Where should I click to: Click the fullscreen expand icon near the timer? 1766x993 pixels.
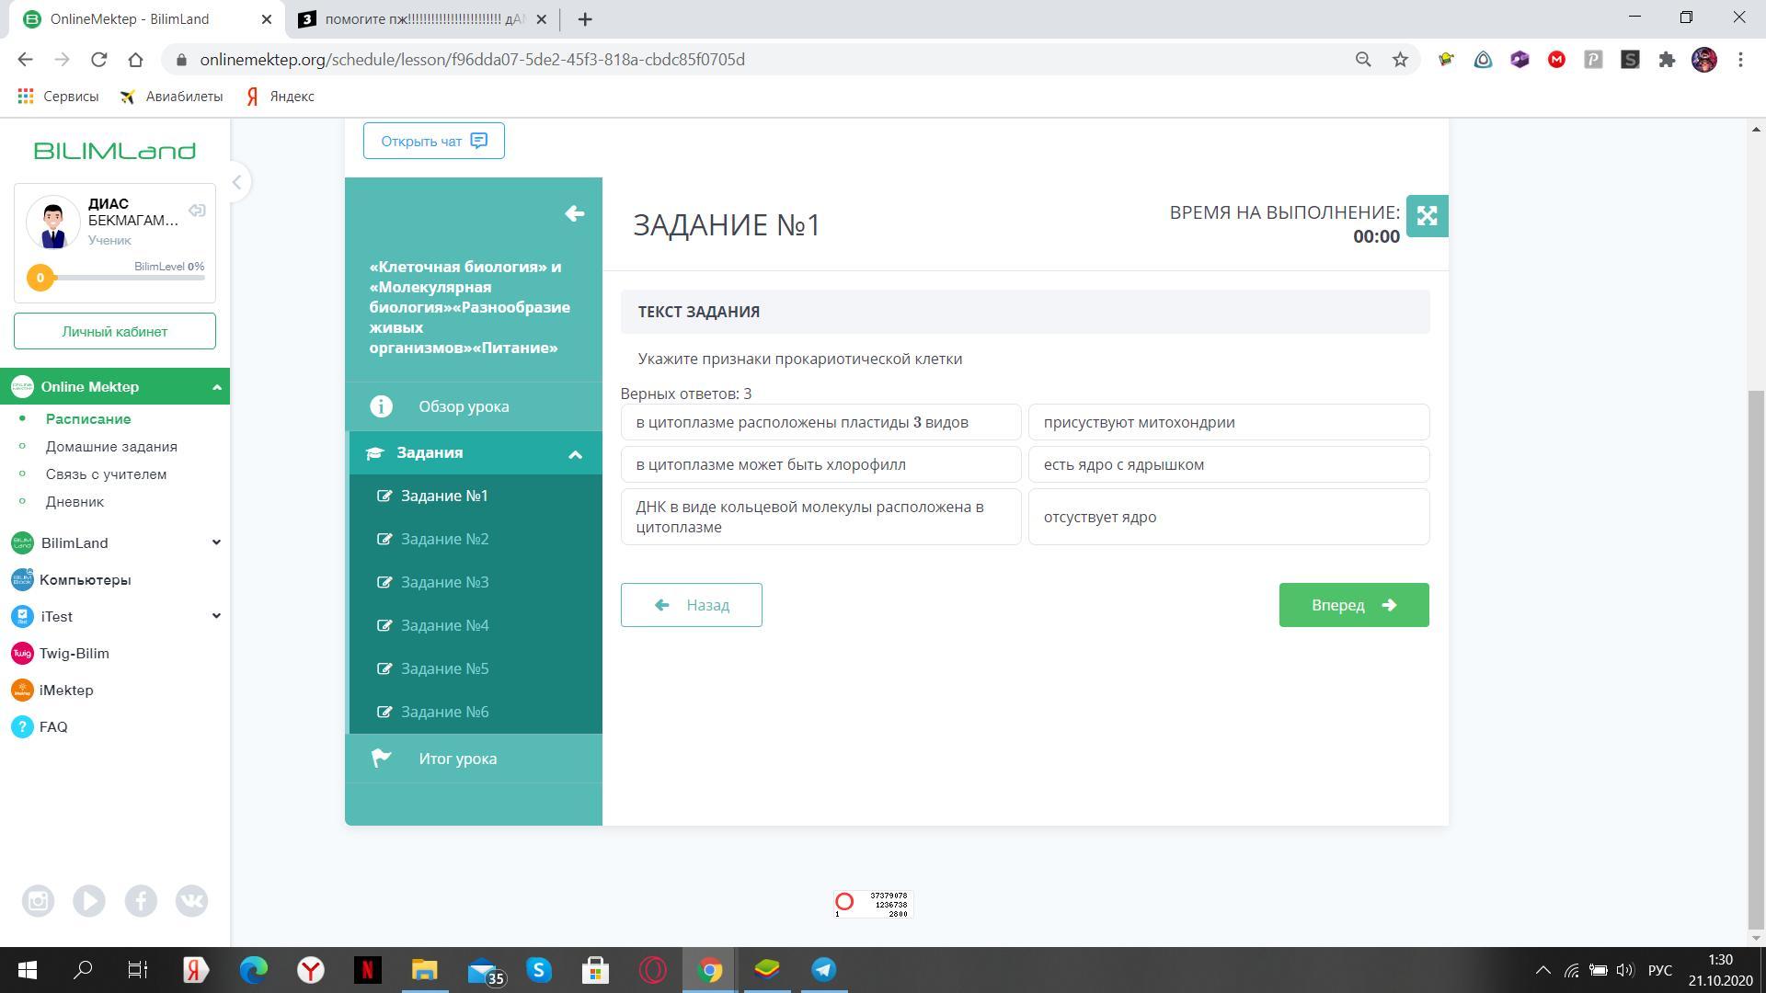1427,216
